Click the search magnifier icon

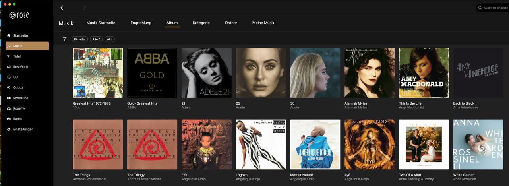pos(480,8)
